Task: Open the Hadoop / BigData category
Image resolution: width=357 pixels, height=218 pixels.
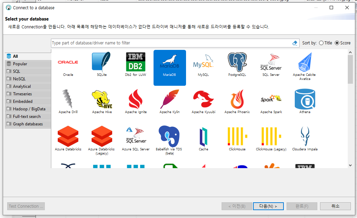Action: pos(28,109)
